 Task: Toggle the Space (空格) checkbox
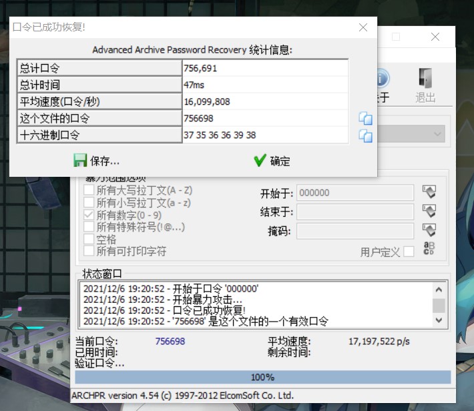point(89,239)
